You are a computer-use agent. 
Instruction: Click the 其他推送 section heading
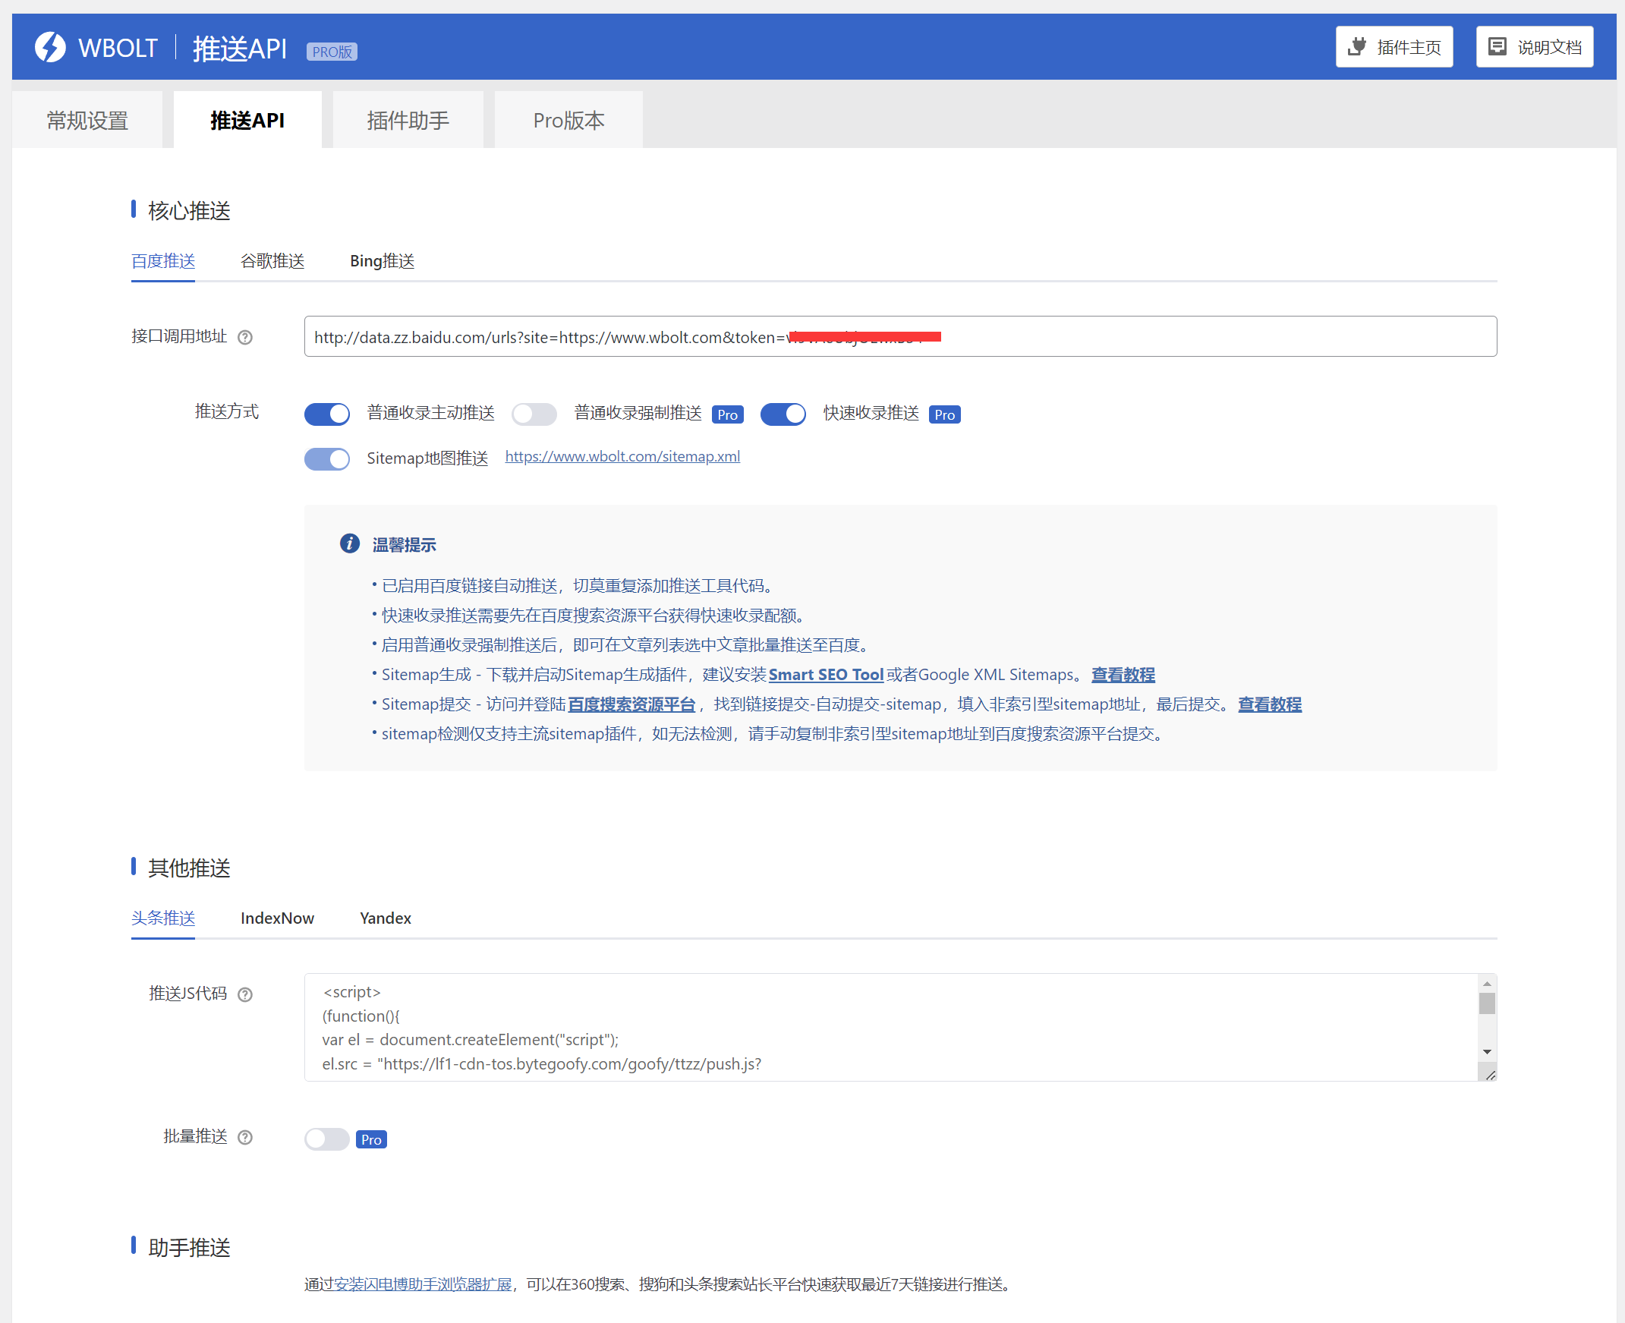point(189,868)
